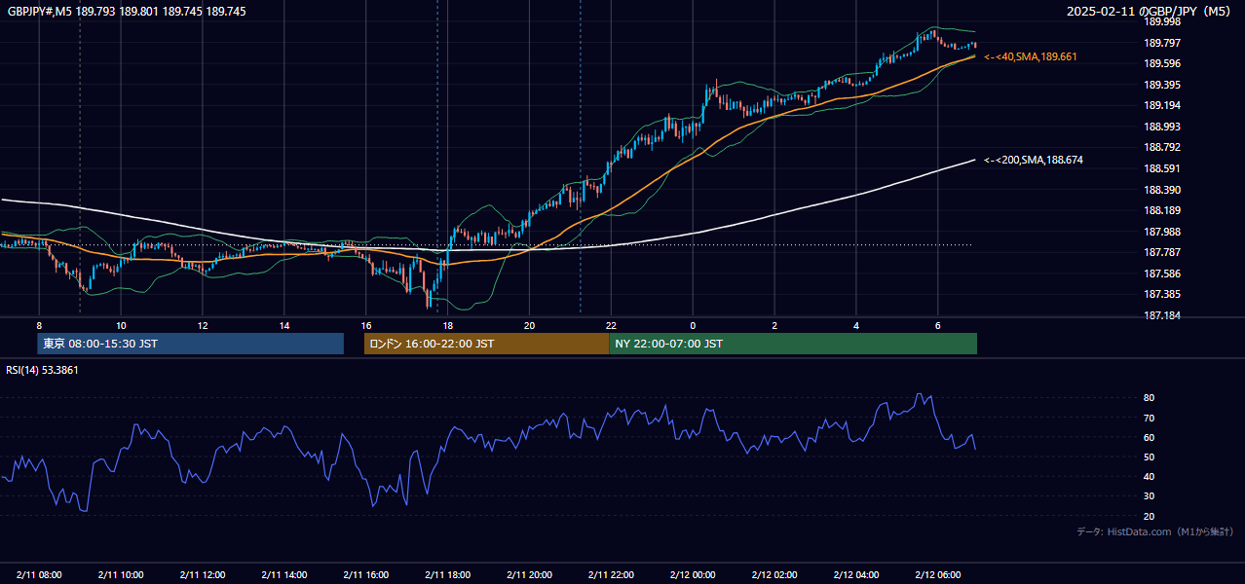Viewport: 1245px width, 584px height.
Task: Click the 2/11 12:00 date label
Action: point(203,574)
